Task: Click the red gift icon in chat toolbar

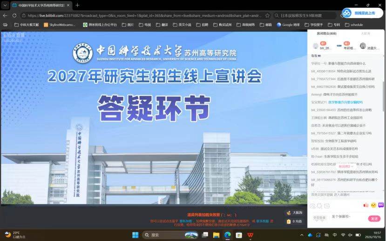Action: point(366,205)
